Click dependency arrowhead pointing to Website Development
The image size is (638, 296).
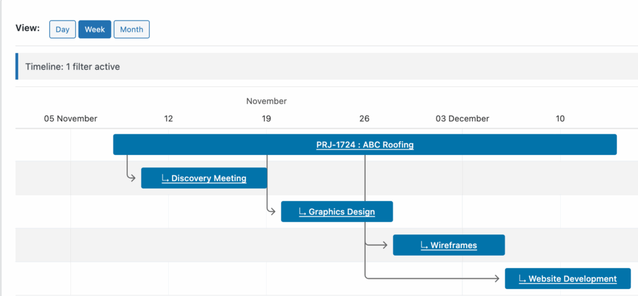coord(497,279)
